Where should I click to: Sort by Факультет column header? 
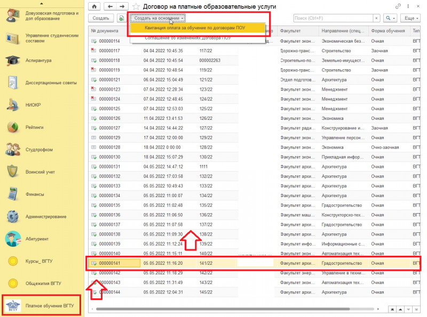pos(298,31)
